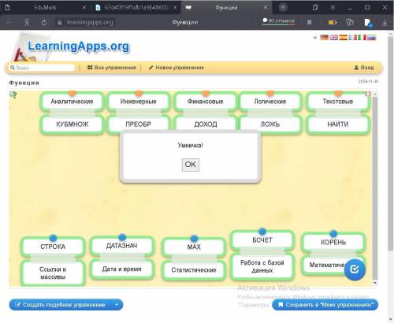Open Все упражнения menu item

coord(112,68)
